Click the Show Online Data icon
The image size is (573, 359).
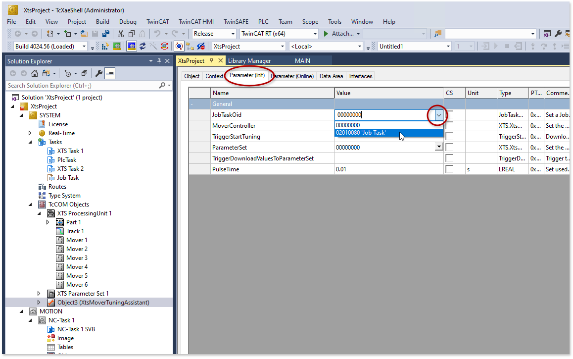(x=179, y=46)
